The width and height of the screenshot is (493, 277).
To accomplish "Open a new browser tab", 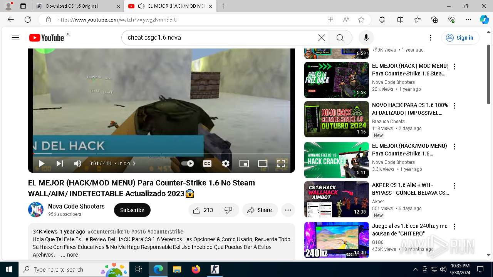I will click(x=223, y=6).
